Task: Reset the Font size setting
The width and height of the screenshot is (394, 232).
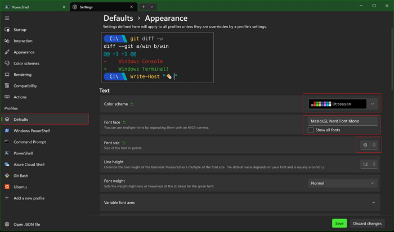Action: pyautogui.click(x=124, y=143)
